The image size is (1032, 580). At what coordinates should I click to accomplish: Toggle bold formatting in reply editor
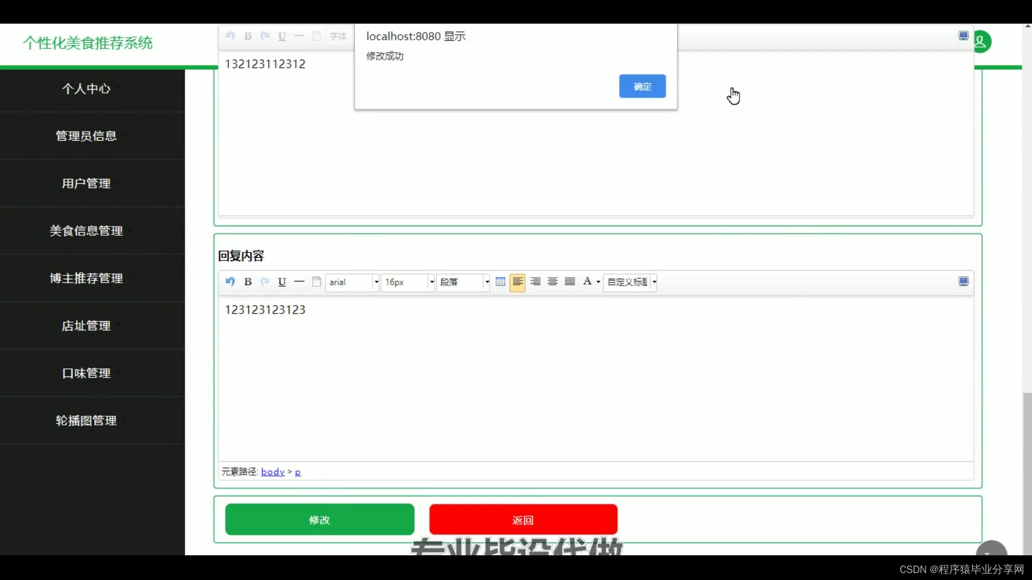248,281
